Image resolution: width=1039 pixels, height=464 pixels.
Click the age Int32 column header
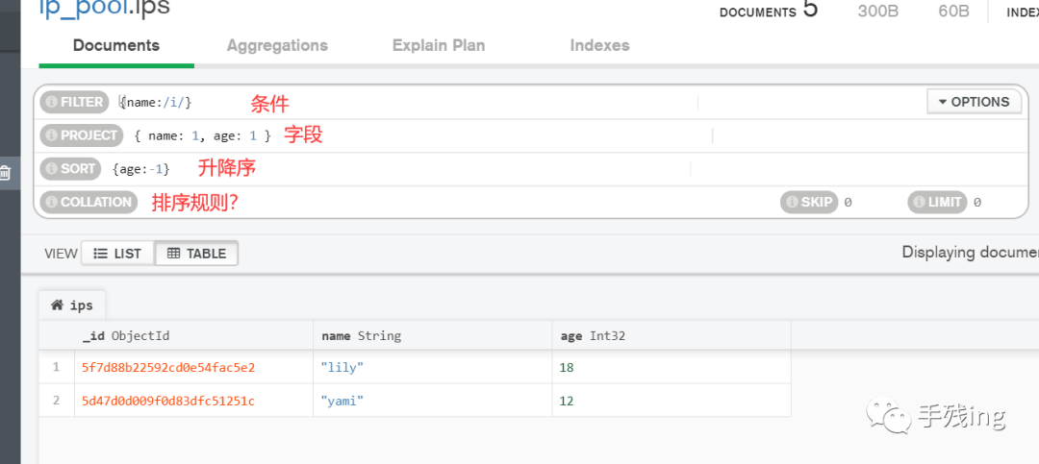click(672, 335)
